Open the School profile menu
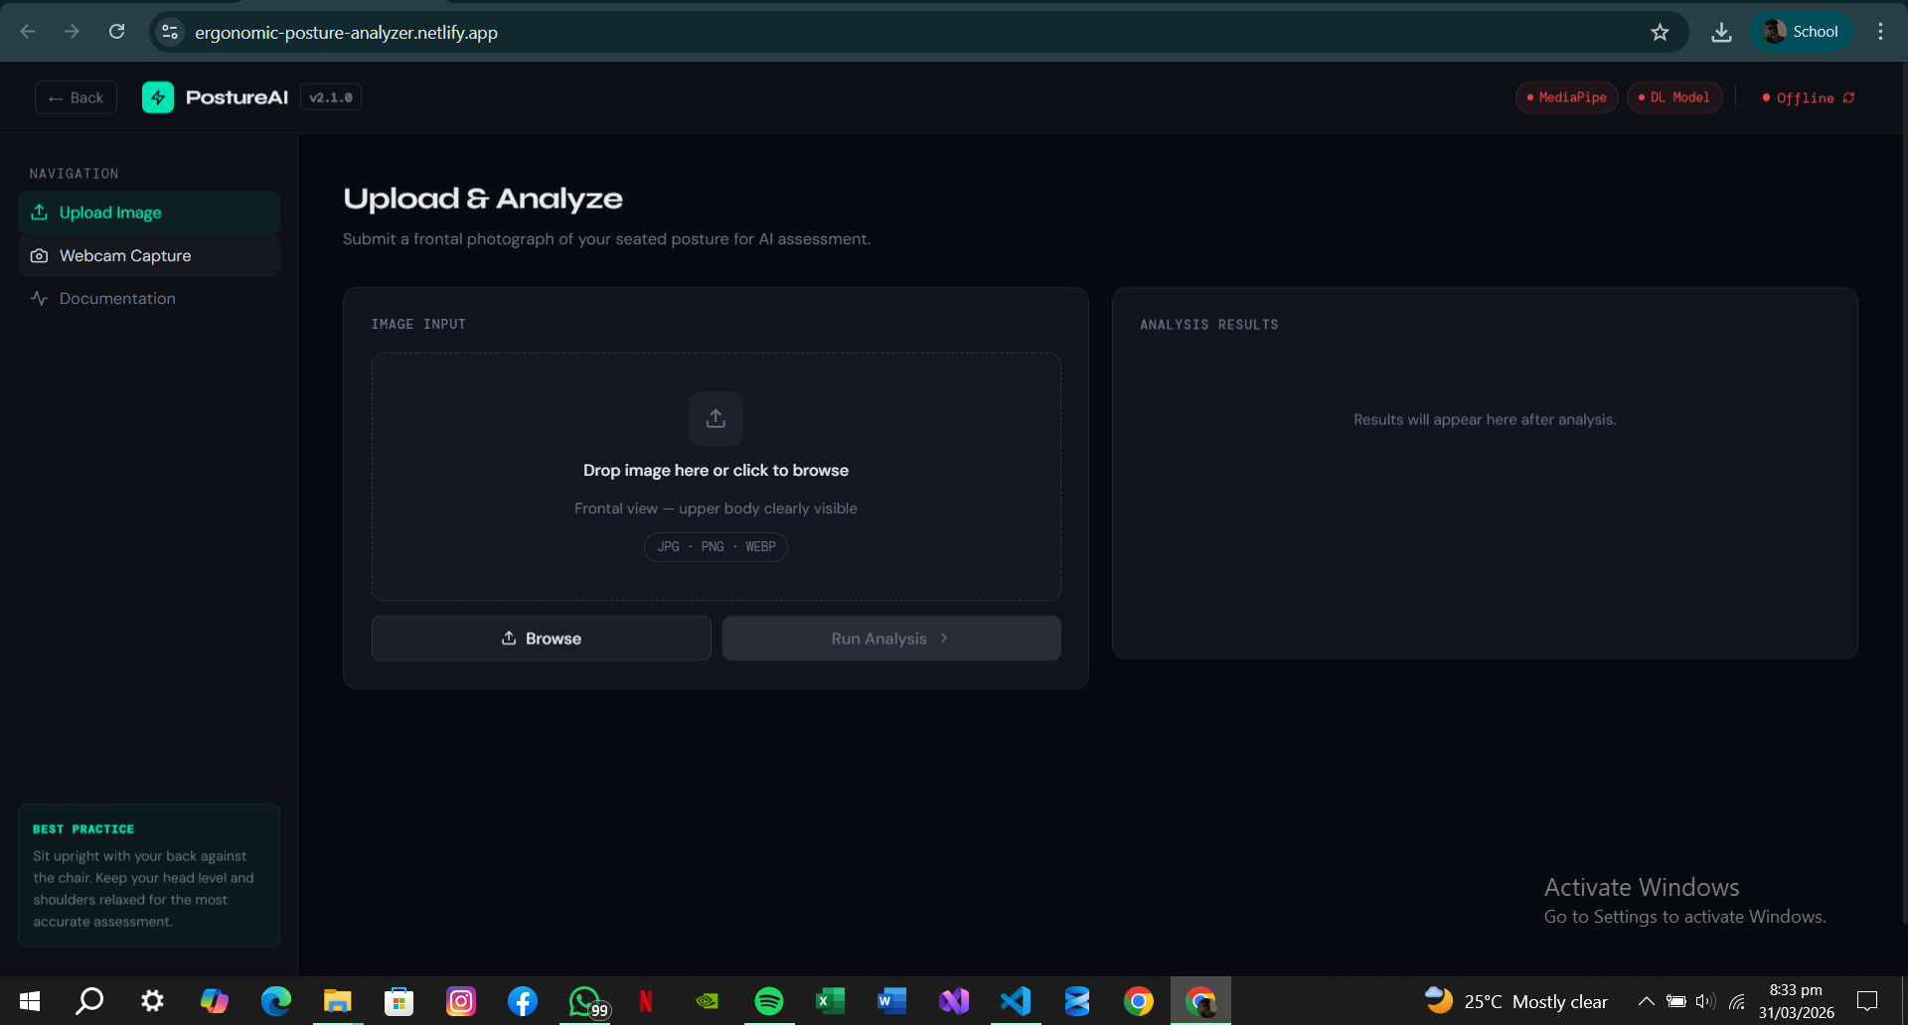Screen dimensions: 1908x1025 coord(1801,32)
